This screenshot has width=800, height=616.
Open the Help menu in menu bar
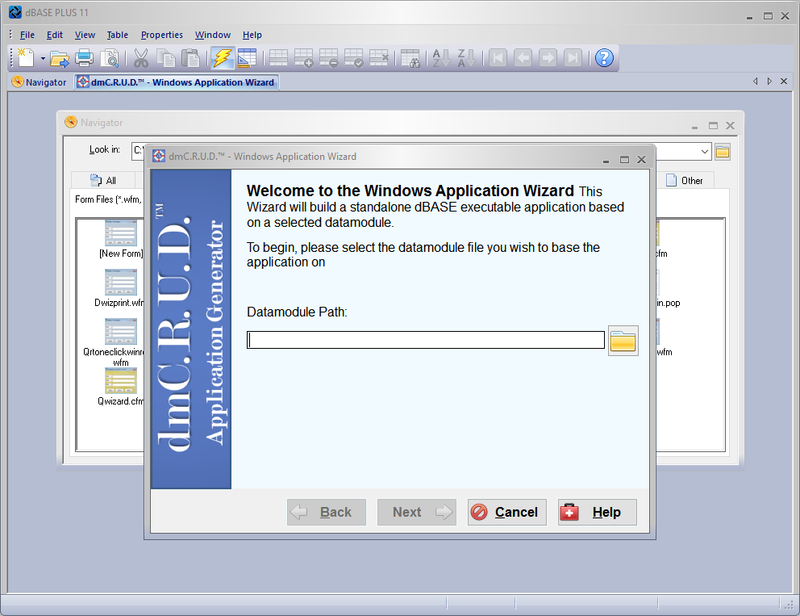point(252,35)
